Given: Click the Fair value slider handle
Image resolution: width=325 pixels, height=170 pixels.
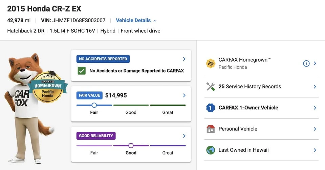Looking at the screenshot, I should 94,105.
